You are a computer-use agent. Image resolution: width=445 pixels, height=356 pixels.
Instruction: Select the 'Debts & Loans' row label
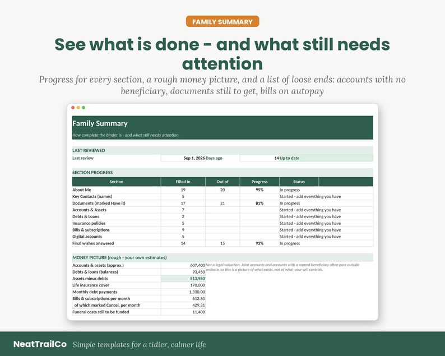coord(117,216)
